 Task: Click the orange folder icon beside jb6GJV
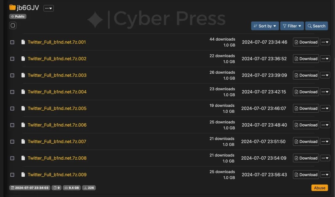[12, 7]
